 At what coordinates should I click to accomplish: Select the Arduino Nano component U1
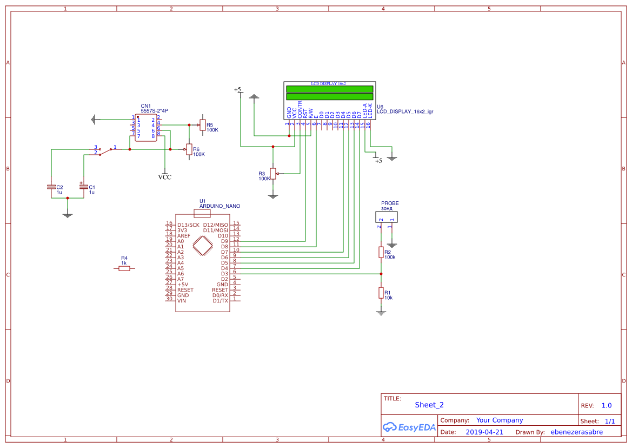click(x=203, y=262)
